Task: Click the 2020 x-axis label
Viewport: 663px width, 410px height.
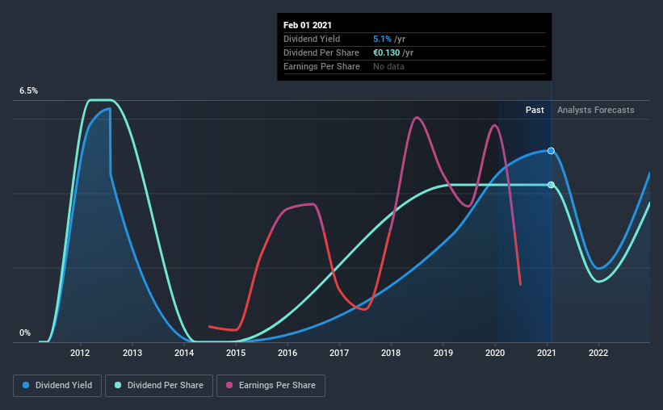Action: tap(495, 353)
